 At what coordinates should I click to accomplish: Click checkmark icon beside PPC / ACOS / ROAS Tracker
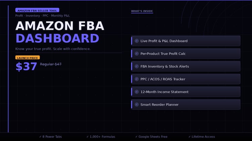[x=137, y=79]
